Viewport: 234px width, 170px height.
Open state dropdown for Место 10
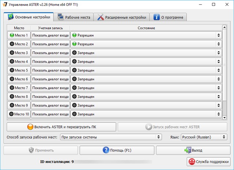coord(146,114)
